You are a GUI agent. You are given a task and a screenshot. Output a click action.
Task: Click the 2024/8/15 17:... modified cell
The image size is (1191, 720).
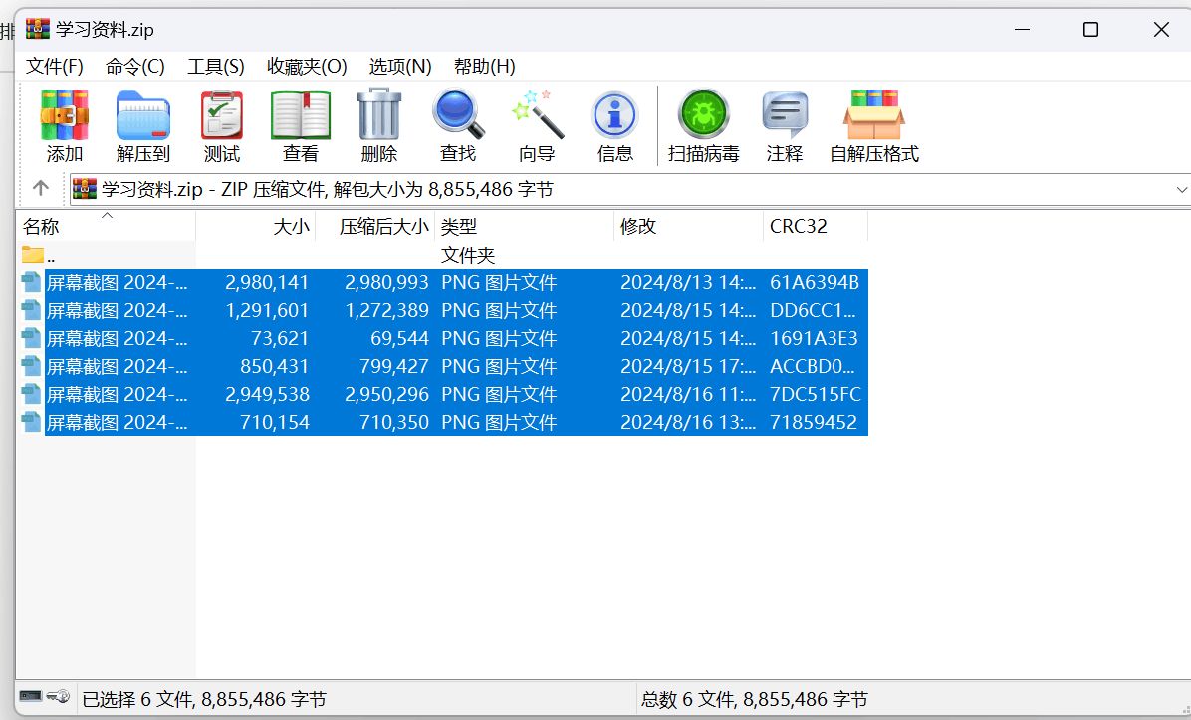coord(688,366)
